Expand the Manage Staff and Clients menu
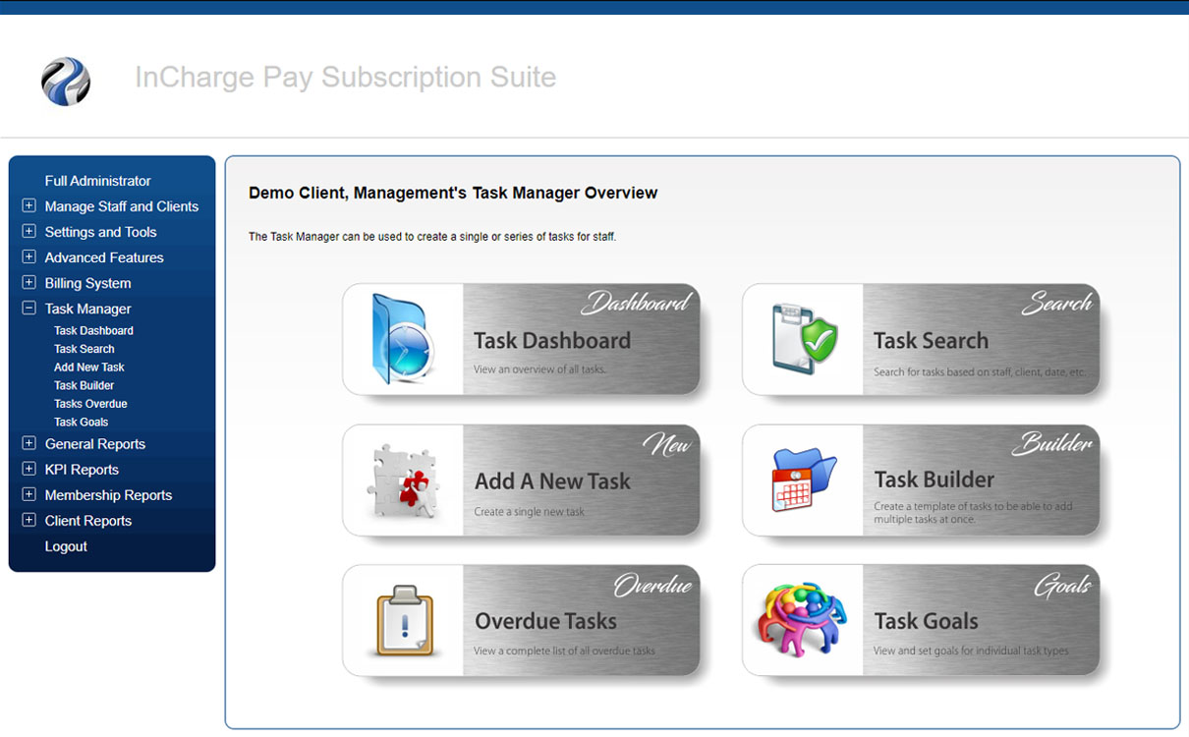1189x737 pixels. tap(28, 206)
